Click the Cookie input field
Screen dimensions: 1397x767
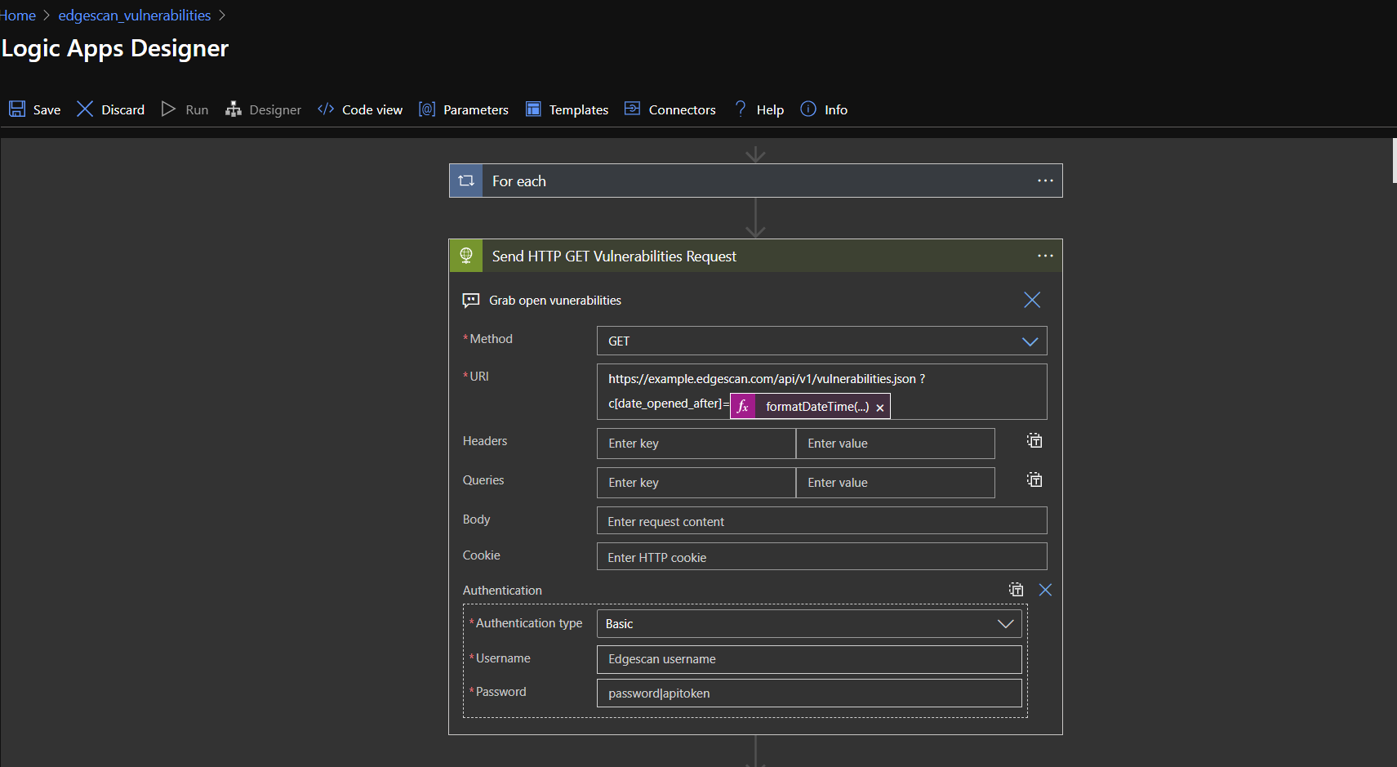click(x=822, y=556)
